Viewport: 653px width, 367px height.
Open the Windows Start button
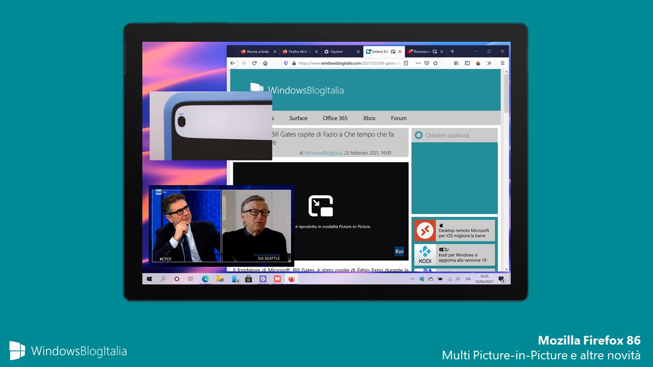149,279
